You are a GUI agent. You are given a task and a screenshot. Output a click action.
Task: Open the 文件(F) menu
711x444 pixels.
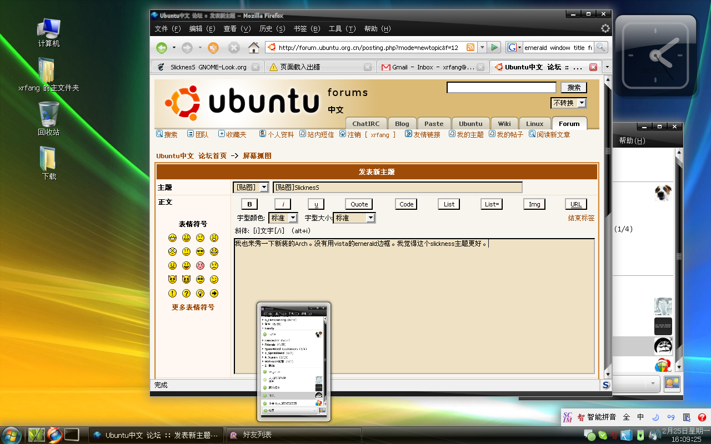tap(168, 29)
